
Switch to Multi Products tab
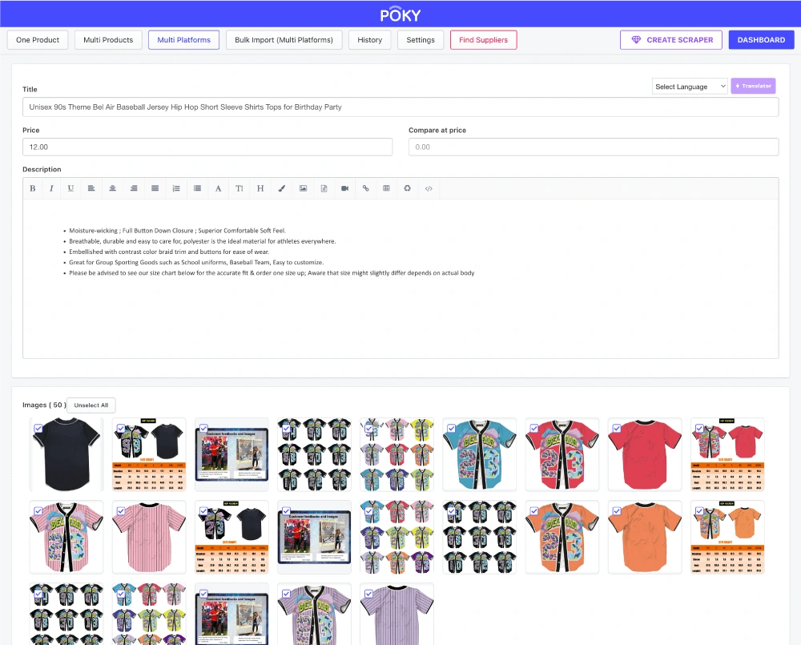coord(108,40)
